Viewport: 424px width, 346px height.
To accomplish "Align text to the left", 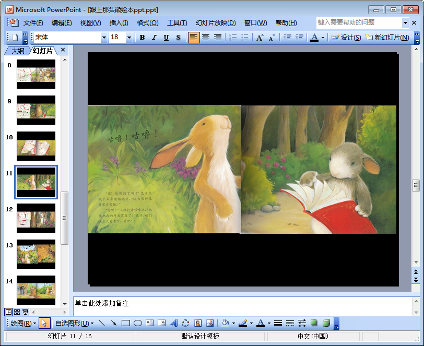I will (194, 37).
